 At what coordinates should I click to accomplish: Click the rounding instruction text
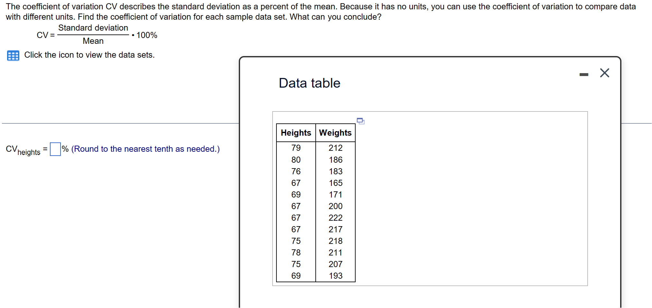[145, 149]
